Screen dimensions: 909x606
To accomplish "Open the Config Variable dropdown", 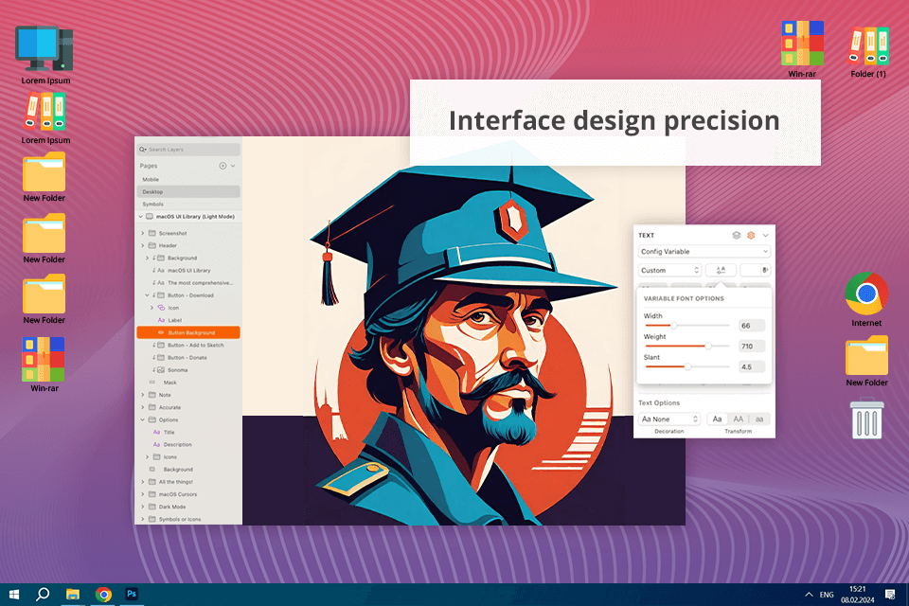I will [704, 252].
